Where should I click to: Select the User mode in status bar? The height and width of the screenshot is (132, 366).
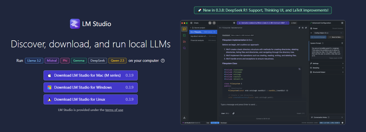tap(208, 123)
